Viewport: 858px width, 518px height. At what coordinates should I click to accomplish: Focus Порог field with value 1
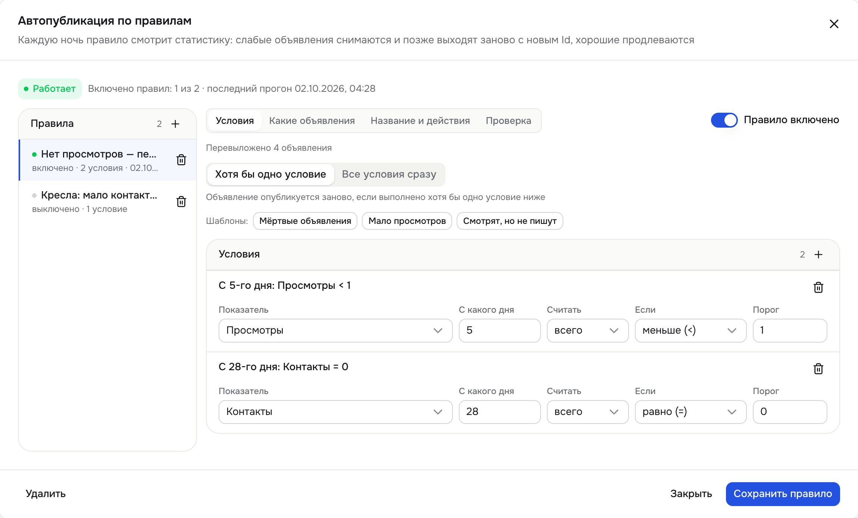[x=790, y=331]
